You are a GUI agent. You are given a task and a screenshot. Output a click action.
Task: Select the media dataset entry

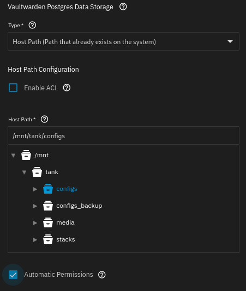(65, 222)
